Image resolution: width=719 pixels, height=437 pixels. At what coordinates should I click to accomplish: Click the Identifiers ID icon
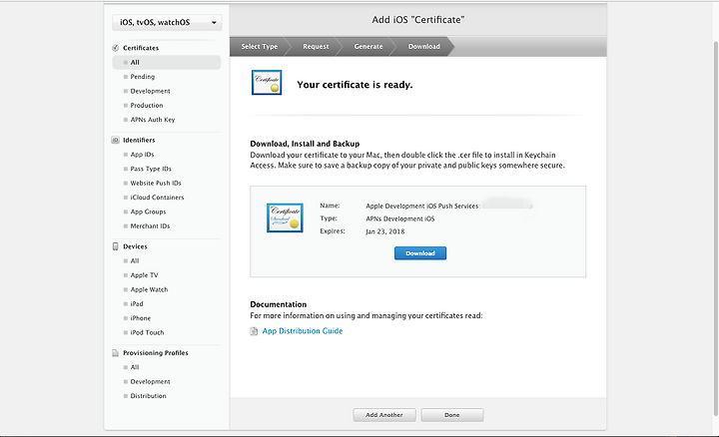pos(116,140)
